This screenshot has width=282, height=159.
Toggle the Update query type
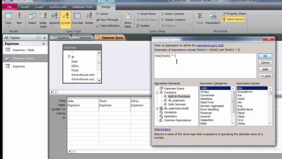(x=66, y=19)
